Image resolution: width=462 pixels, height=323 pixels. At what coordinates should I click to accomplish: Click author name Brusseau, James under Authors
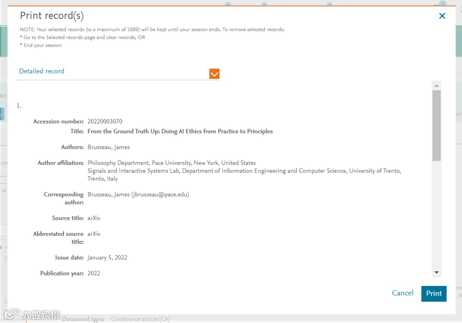point(108,147)
